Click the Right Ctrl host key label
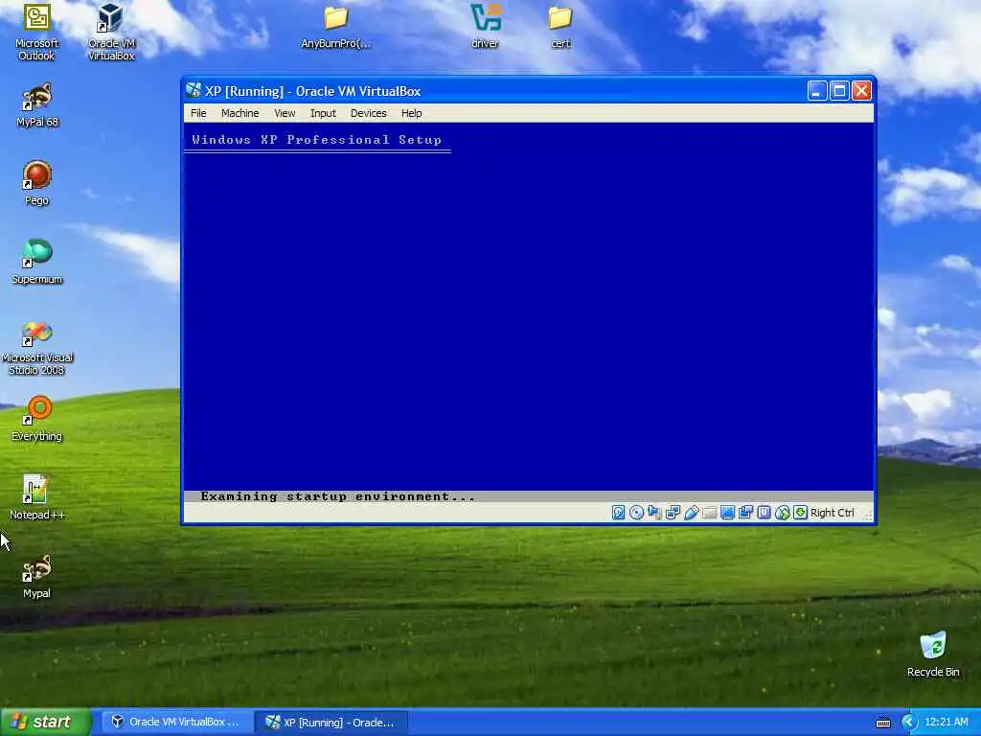 tap(833, 513)
